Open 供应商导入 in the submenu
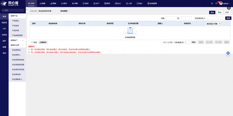This screenshot has height=116, width=233. tap(16, 55)
